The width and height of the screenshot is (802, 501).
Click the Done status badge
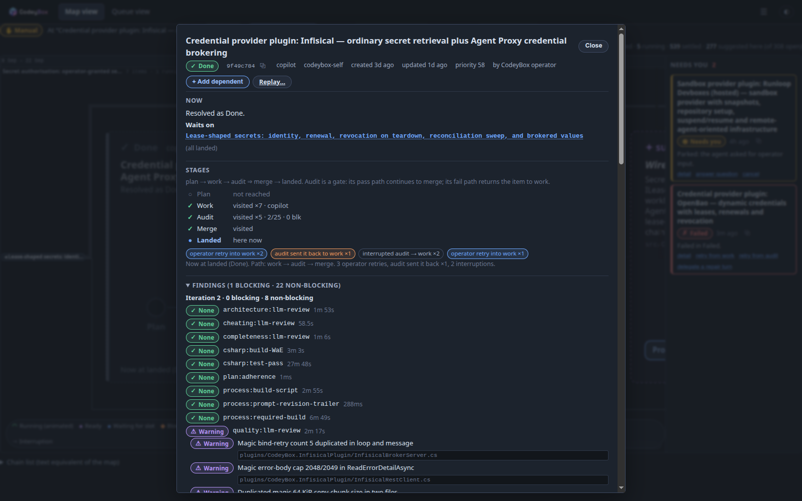(202, 66)
